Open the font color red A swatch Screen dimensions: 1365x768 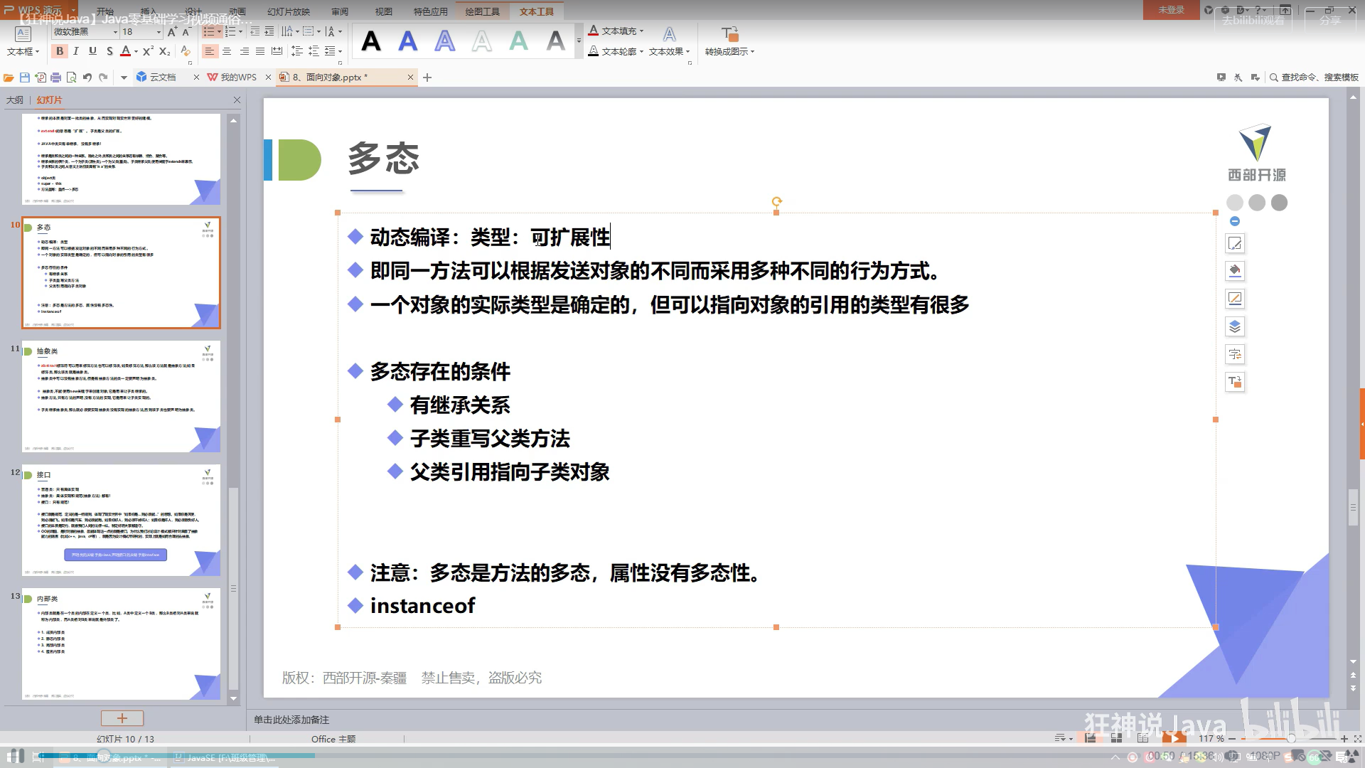125,51
